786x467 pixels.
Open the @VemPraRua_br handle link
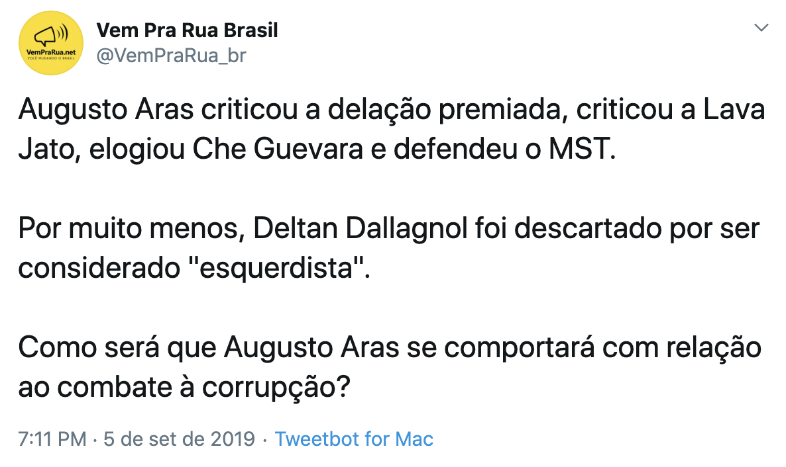(171, 56)
